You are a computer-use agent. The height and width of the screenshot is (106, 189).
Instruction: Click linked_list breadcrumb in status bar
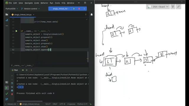pyautogui.click(x=12, y=104)
